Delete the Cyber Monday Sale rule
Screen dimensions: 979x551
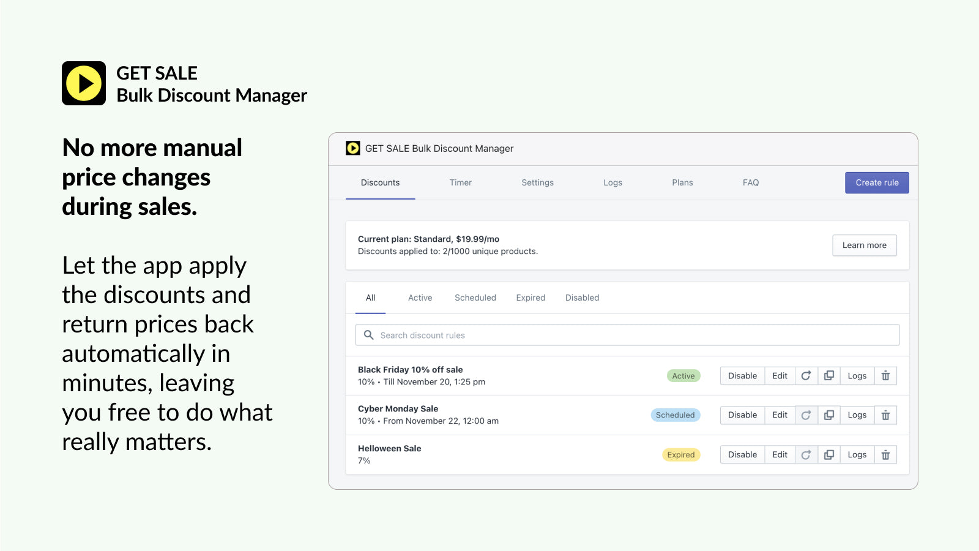[885, 415]
